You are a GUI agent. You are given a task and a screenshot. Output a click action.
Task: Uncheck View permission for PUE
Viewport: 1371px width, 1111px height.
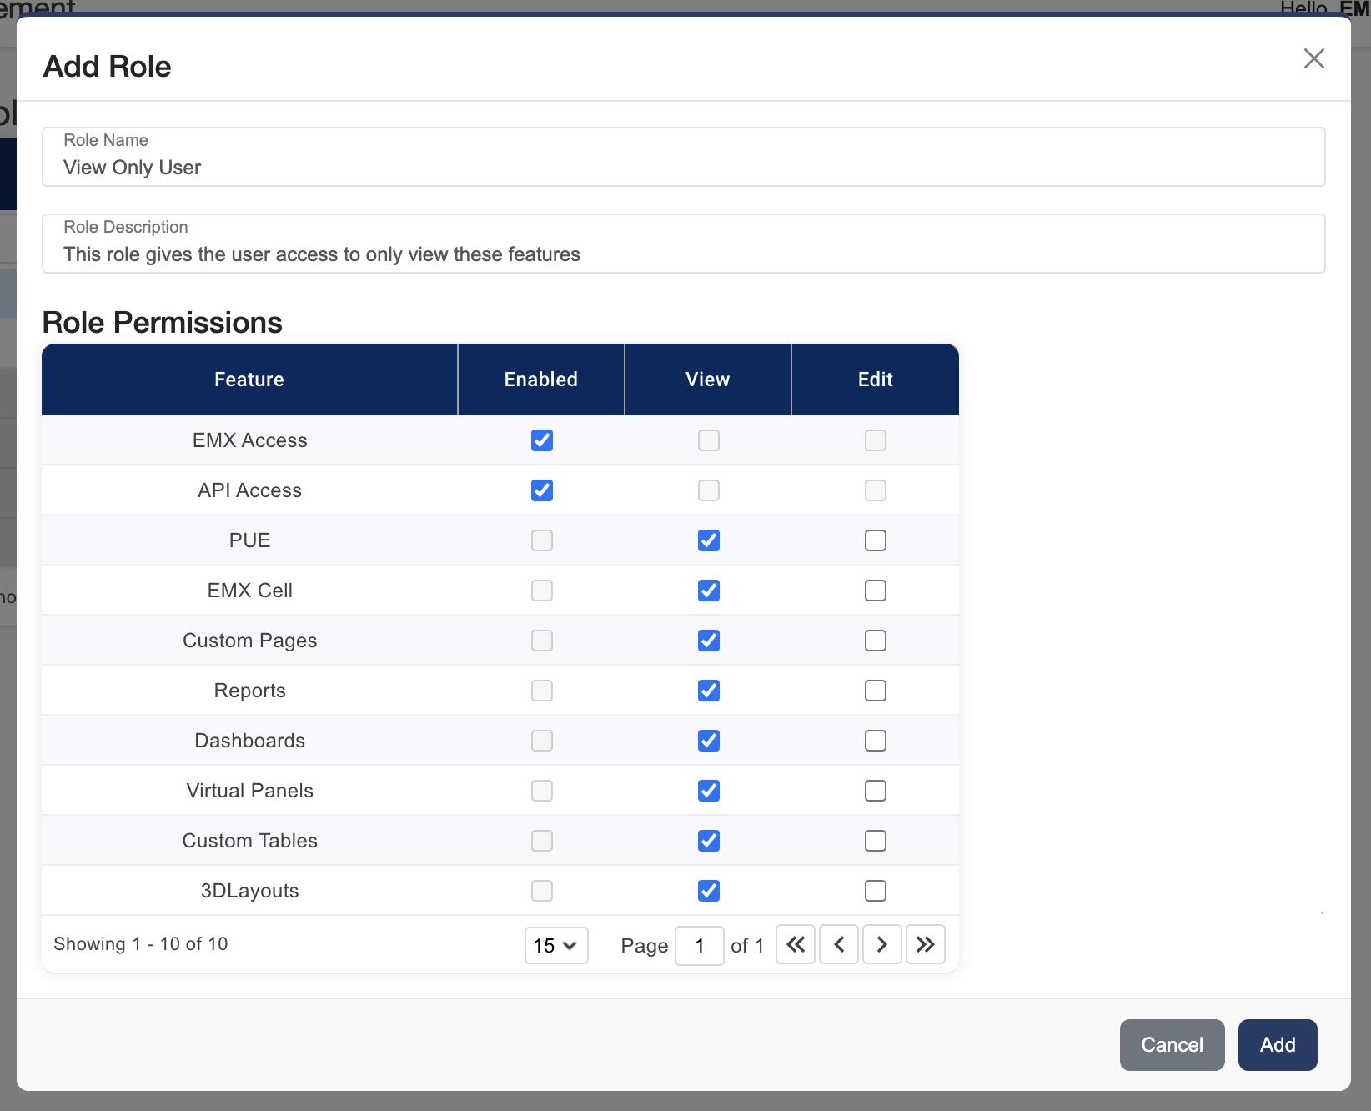pos(709,540)
